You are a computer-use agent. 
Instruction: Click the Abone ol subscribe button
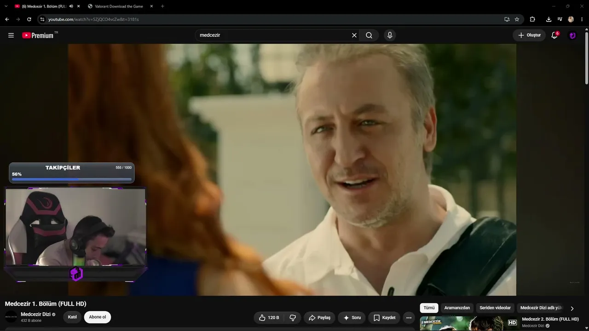(98, 317)
